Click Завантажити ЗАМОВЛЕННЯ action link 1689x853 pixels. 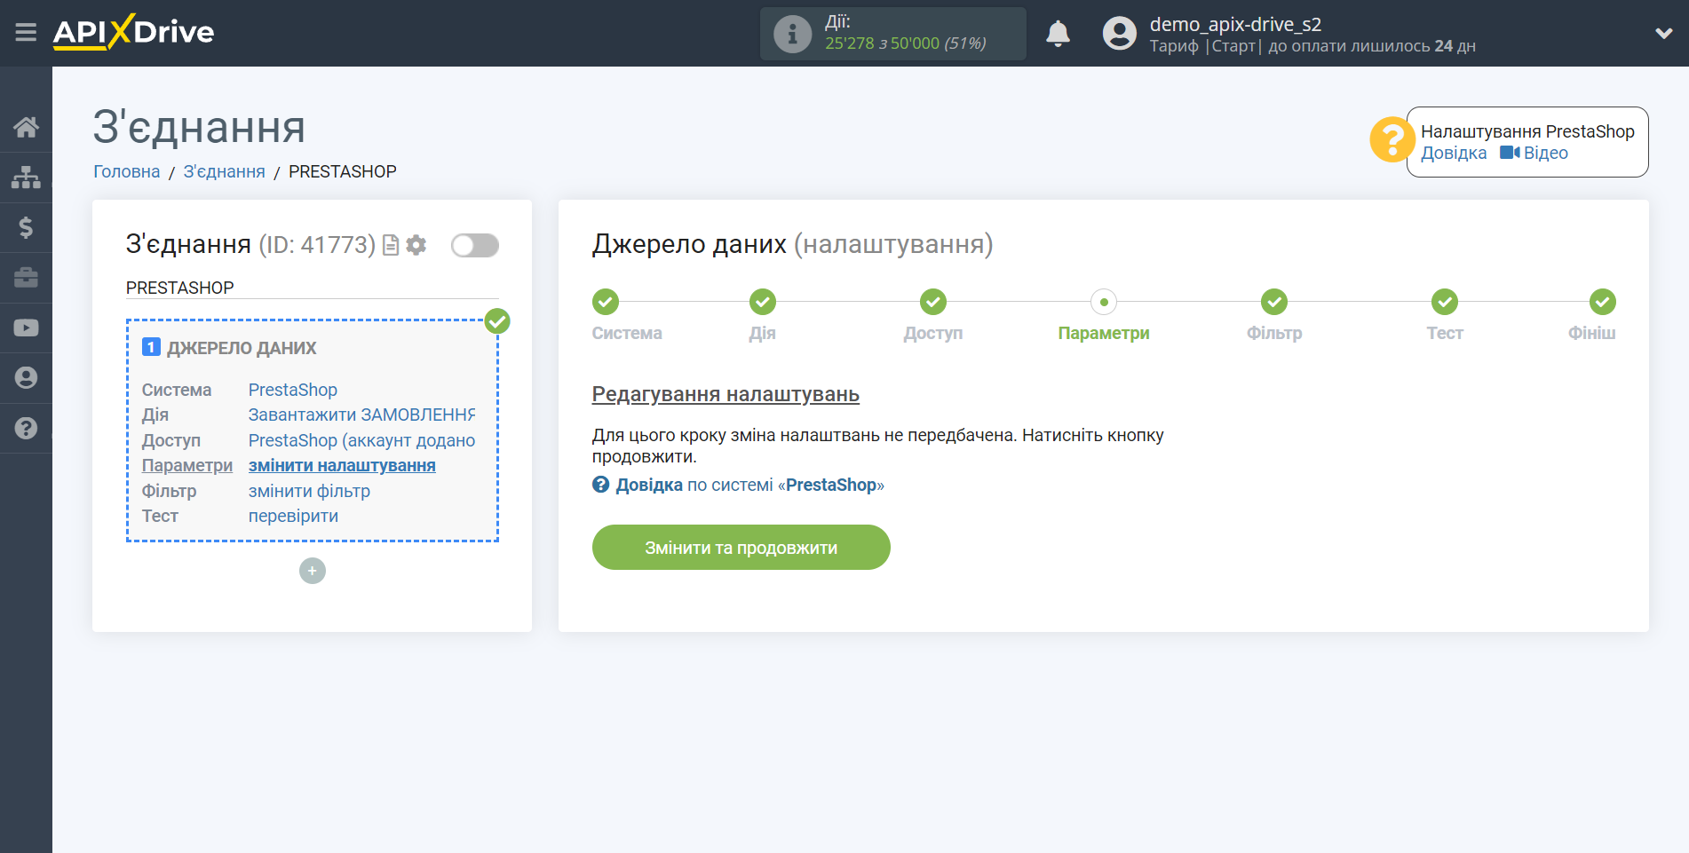361,415
